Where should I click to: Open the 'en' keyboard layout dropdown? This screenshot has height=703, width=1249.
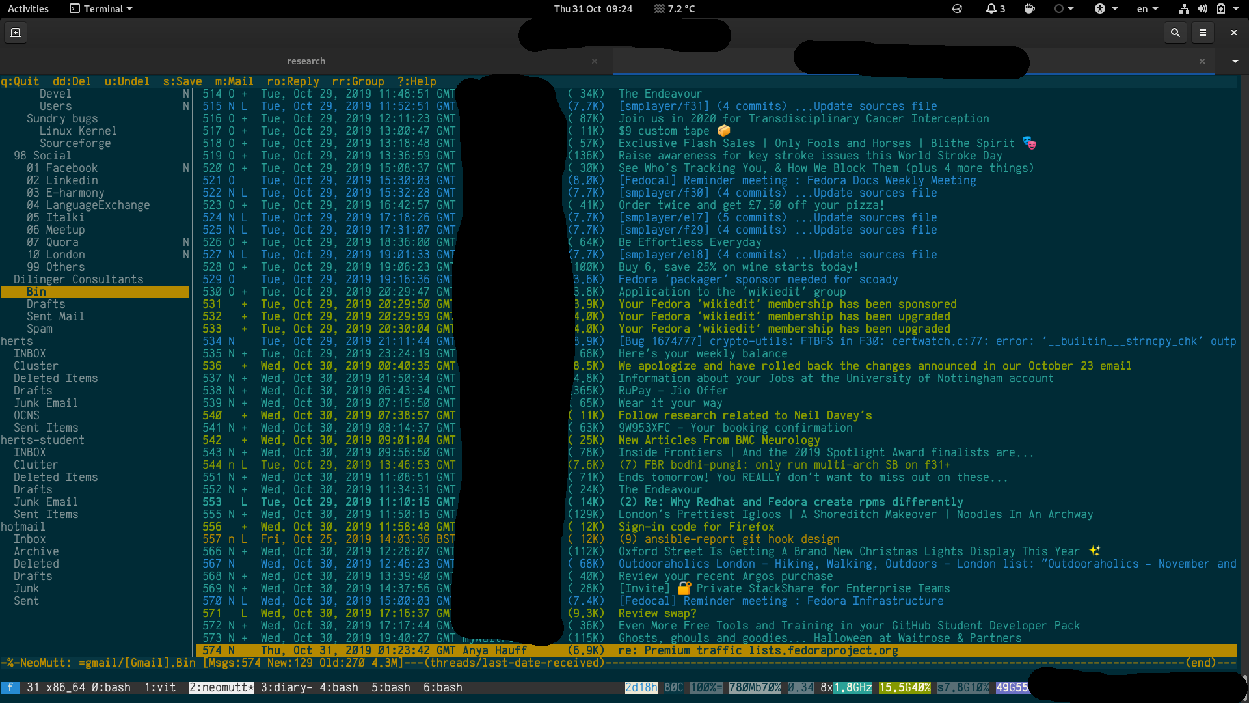(1148, 9)
